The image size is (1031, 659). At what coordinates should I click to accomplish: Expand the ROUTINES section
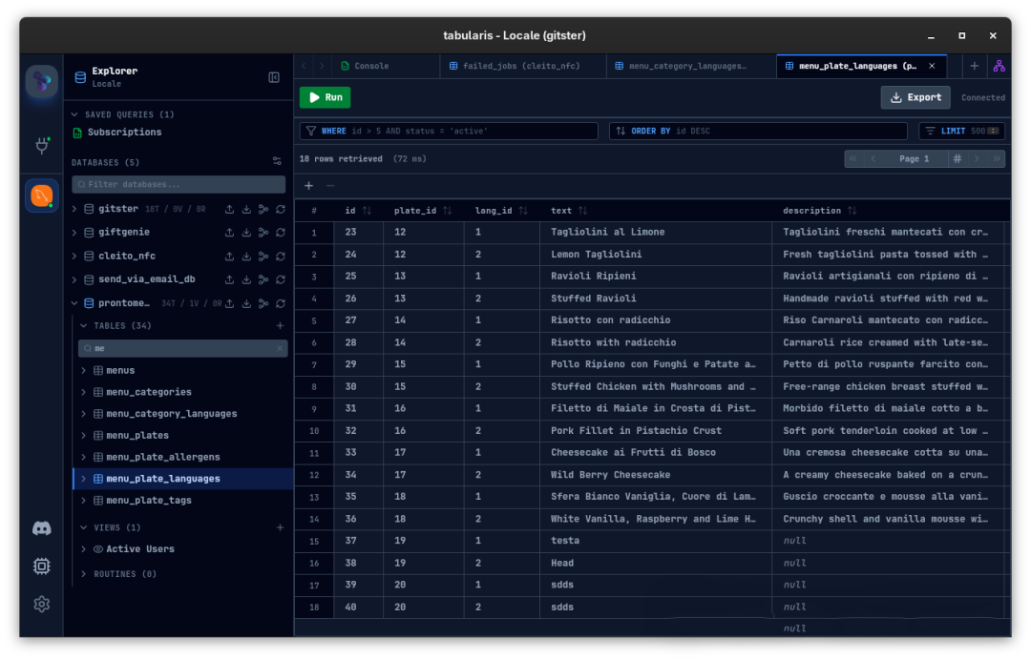[84, 574]
